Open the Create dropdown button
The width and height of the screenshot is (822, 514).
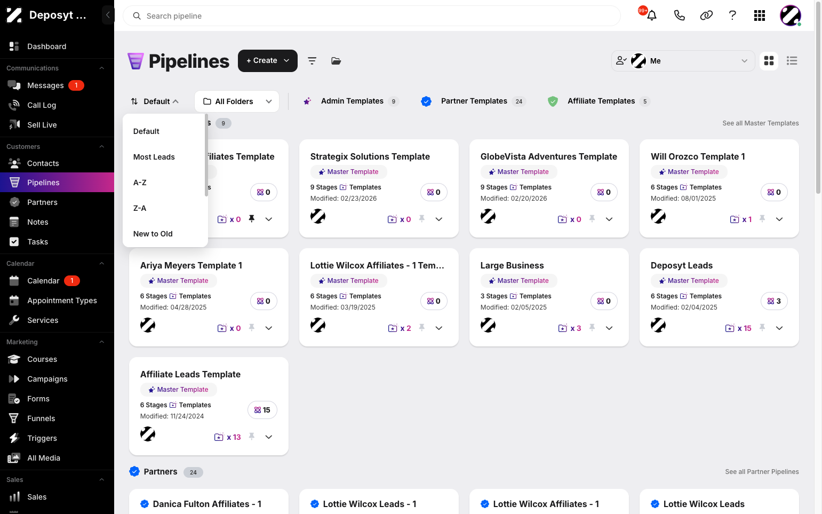pos(268,61)
